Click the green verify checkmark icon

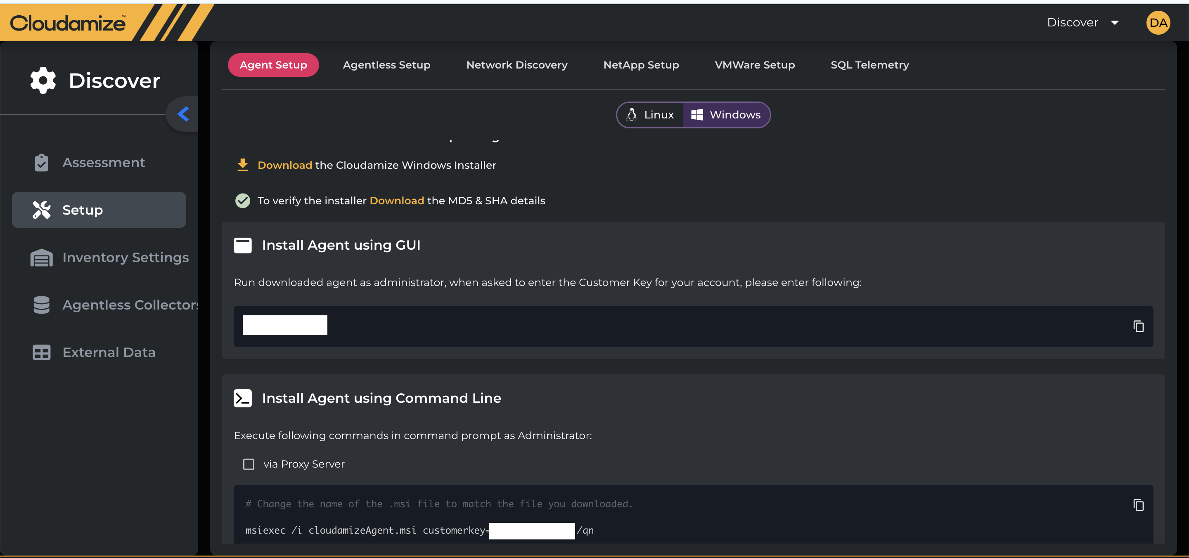[x=243, y=201]
